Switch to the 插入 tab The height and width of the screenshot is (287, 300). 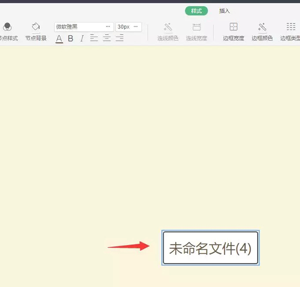pyautogui.click(x=224, y=11)
